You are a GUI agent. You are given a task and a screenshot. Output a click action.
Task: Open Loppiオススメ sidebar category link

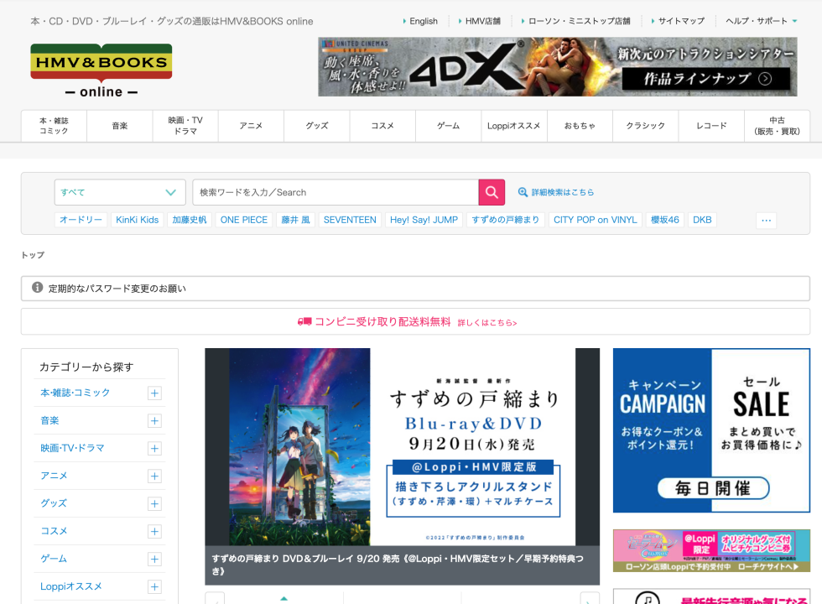click(70, 586)
